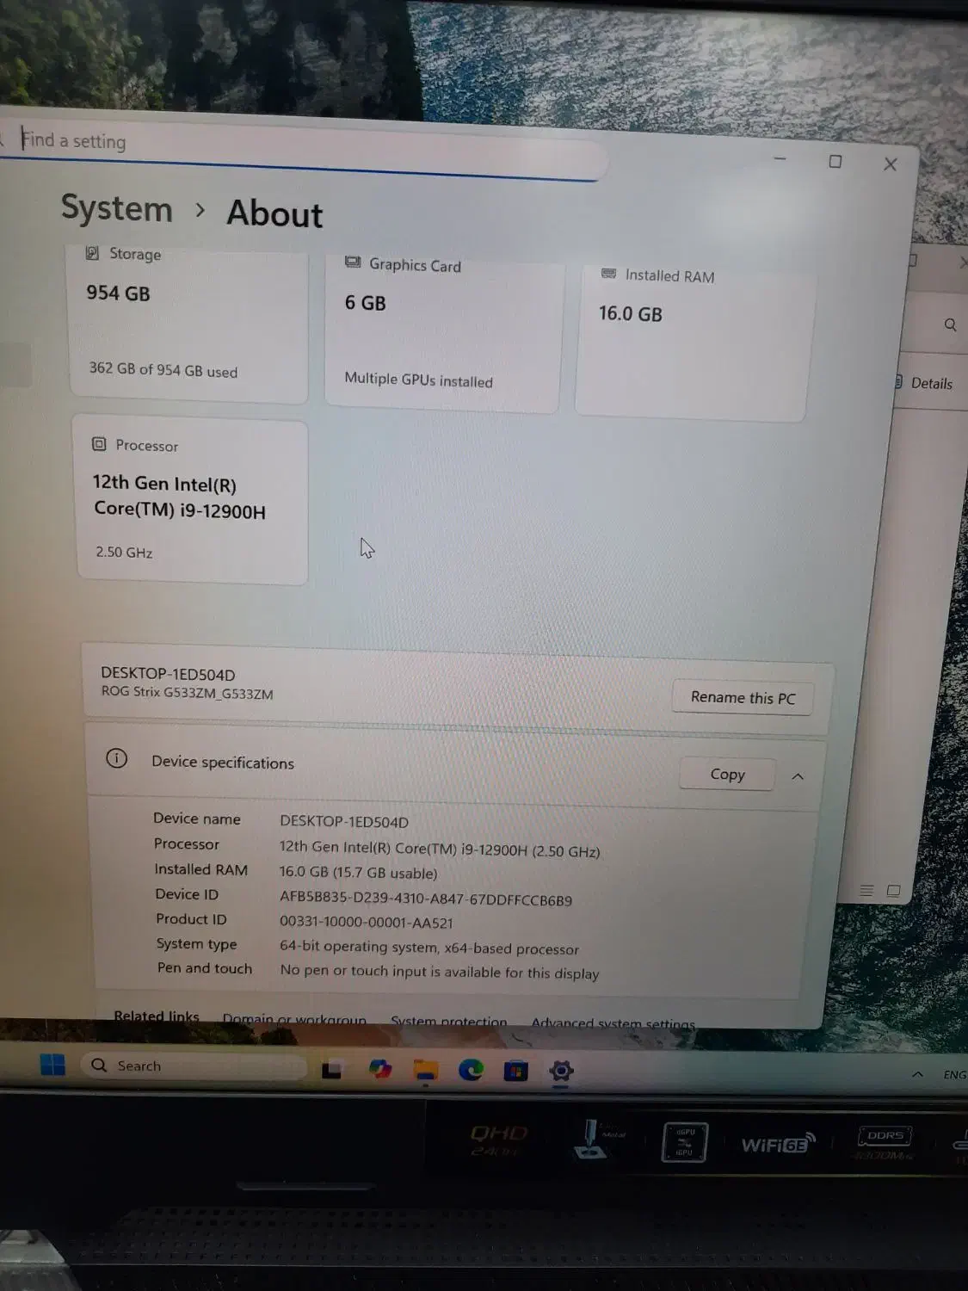Open Microsoft Store from the taskbar
This screenshot has width=968, height=1291.
515,1071
